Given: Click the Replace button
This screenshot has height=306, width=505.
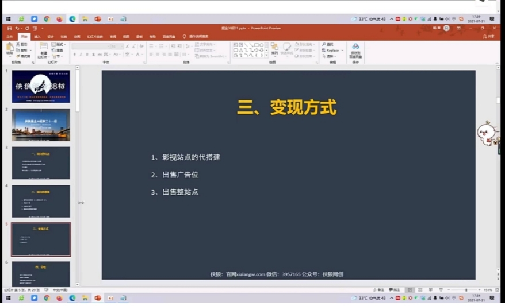Looking at the screenshot, I should (331, 51).
